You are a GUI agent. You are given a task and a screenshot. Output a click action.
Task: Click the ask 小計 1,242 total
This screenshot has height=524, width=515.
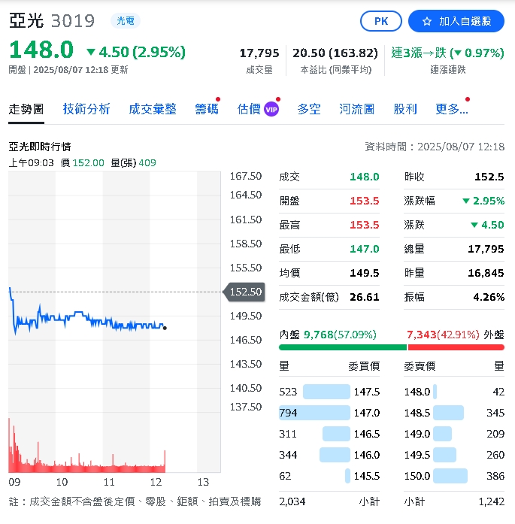pos(491,501)
